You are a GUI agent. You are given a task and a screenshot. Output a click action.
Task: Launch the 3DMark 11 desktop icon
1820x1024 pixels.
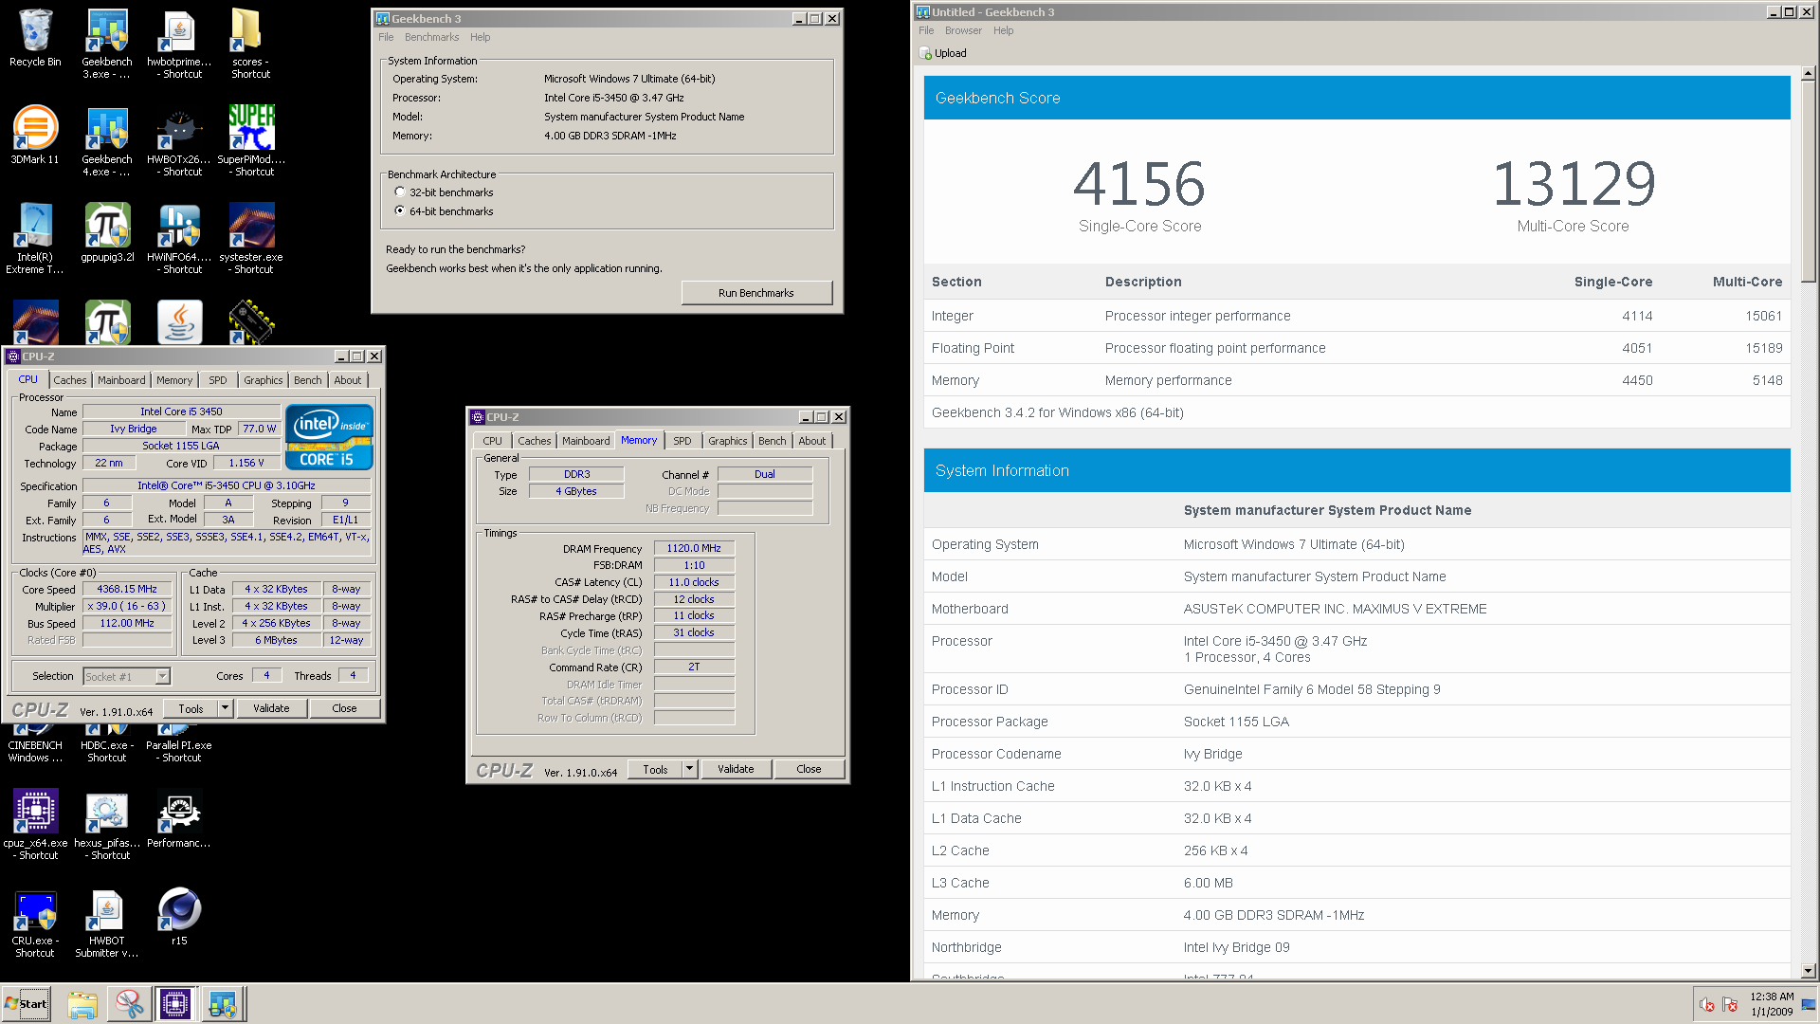pyautogui.click(x=35, y=135)
